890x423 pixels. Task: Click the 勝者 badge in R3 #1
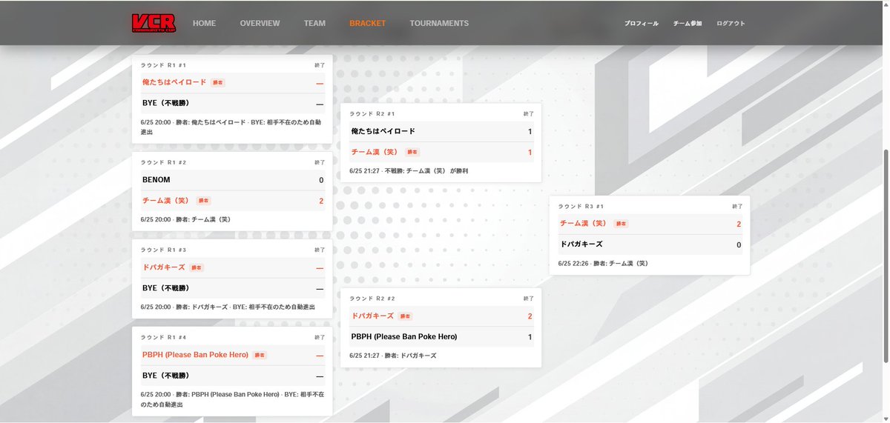[x=621, y=224]
